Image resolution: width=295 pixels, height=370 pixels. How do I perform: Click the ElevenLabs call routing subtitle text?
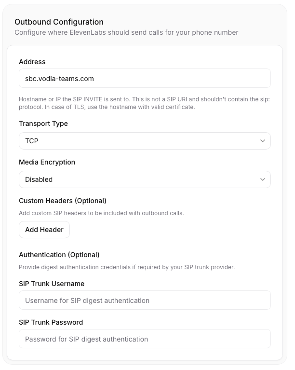pyautogui.click(x=126, y=32)
